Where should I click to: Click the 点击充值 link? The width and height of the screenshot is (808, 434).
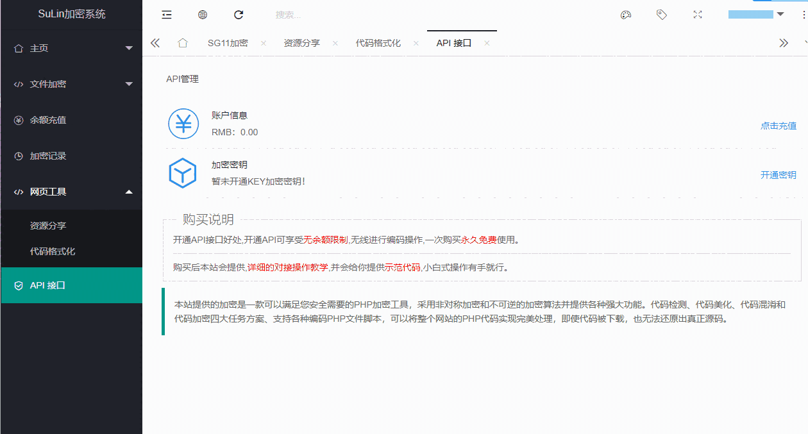click(778, 126)
